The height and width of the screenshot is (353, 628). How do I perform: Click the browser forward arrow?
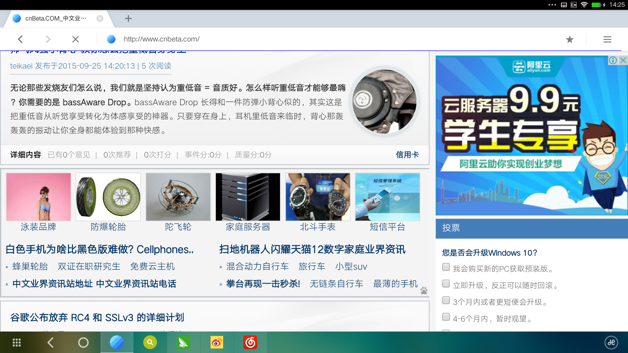tap(48, 39)
